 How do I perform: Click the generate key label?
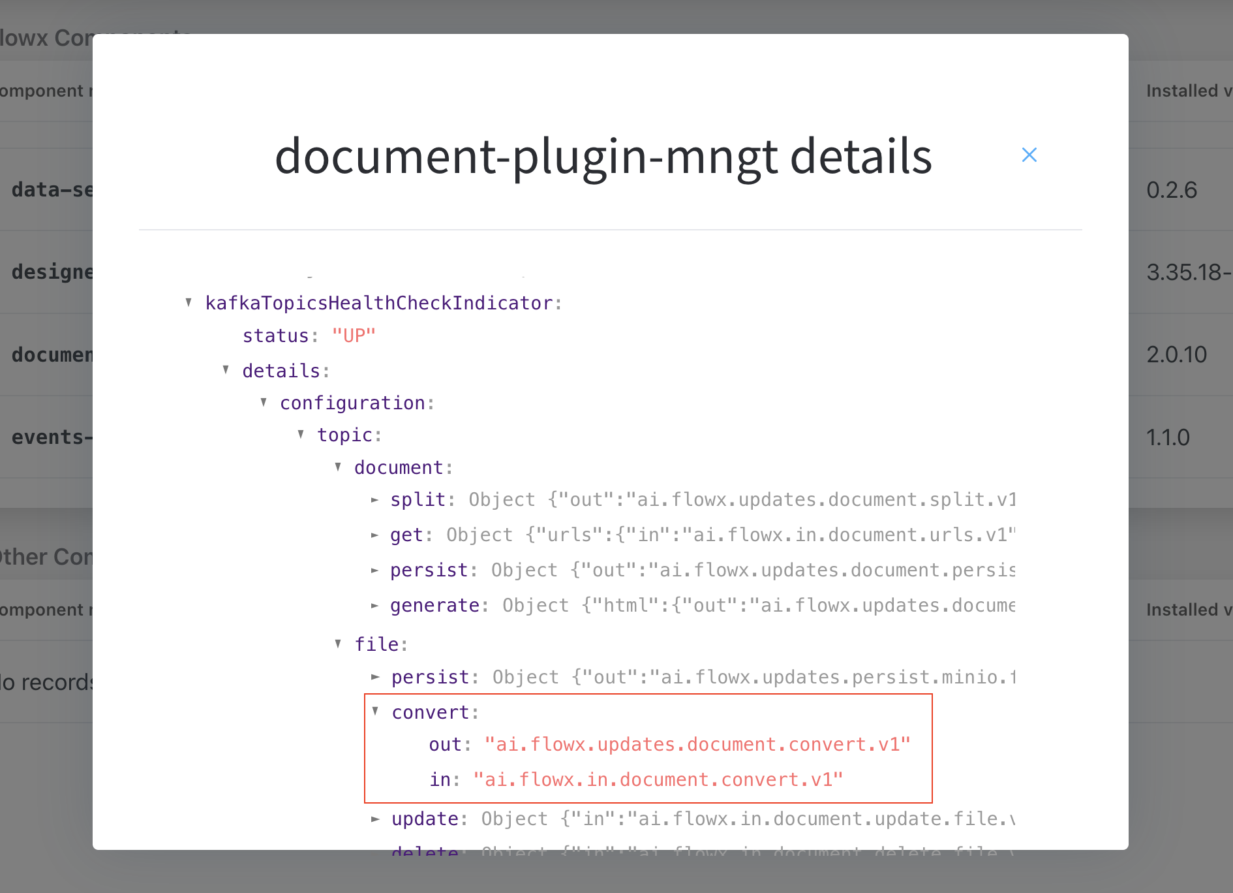[434, 606]
